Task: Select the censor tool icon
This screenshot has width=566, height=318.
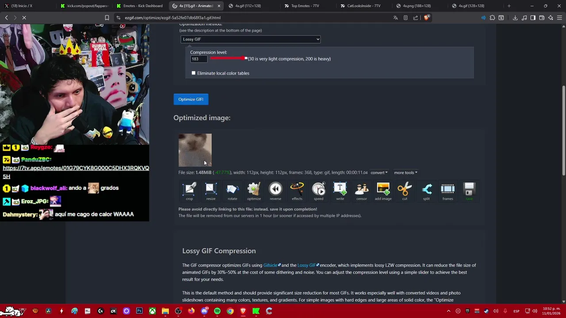Action: pos(362,192)
